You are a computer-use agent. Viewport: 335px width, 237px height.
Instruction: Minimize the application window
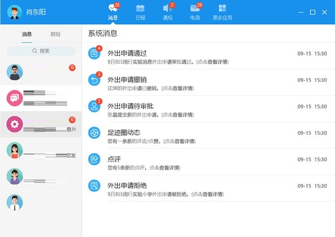click(300, 12)
